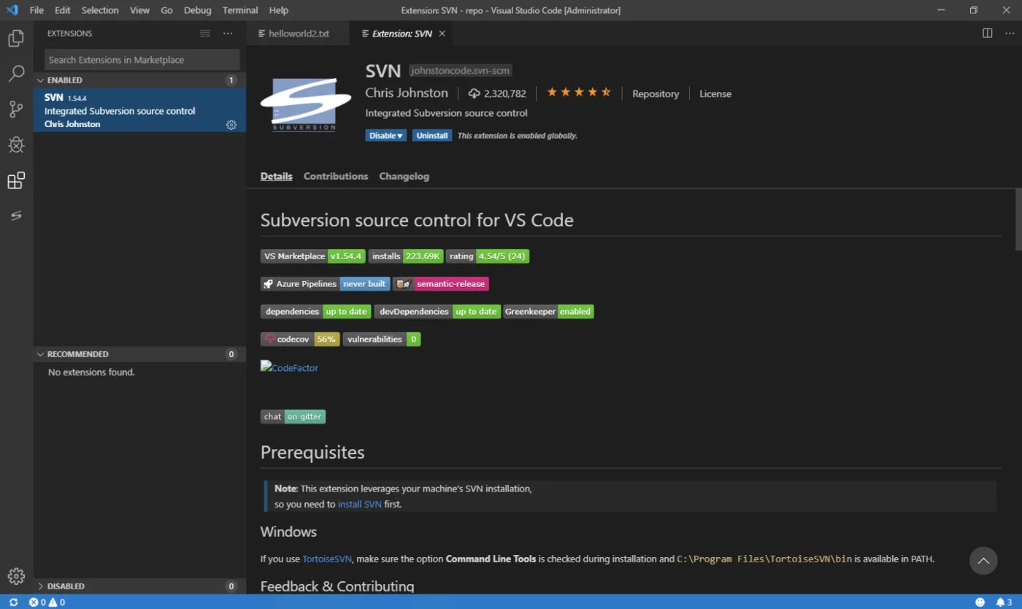
Task: Open the Search view in activity bar
Action: point(16,73)
